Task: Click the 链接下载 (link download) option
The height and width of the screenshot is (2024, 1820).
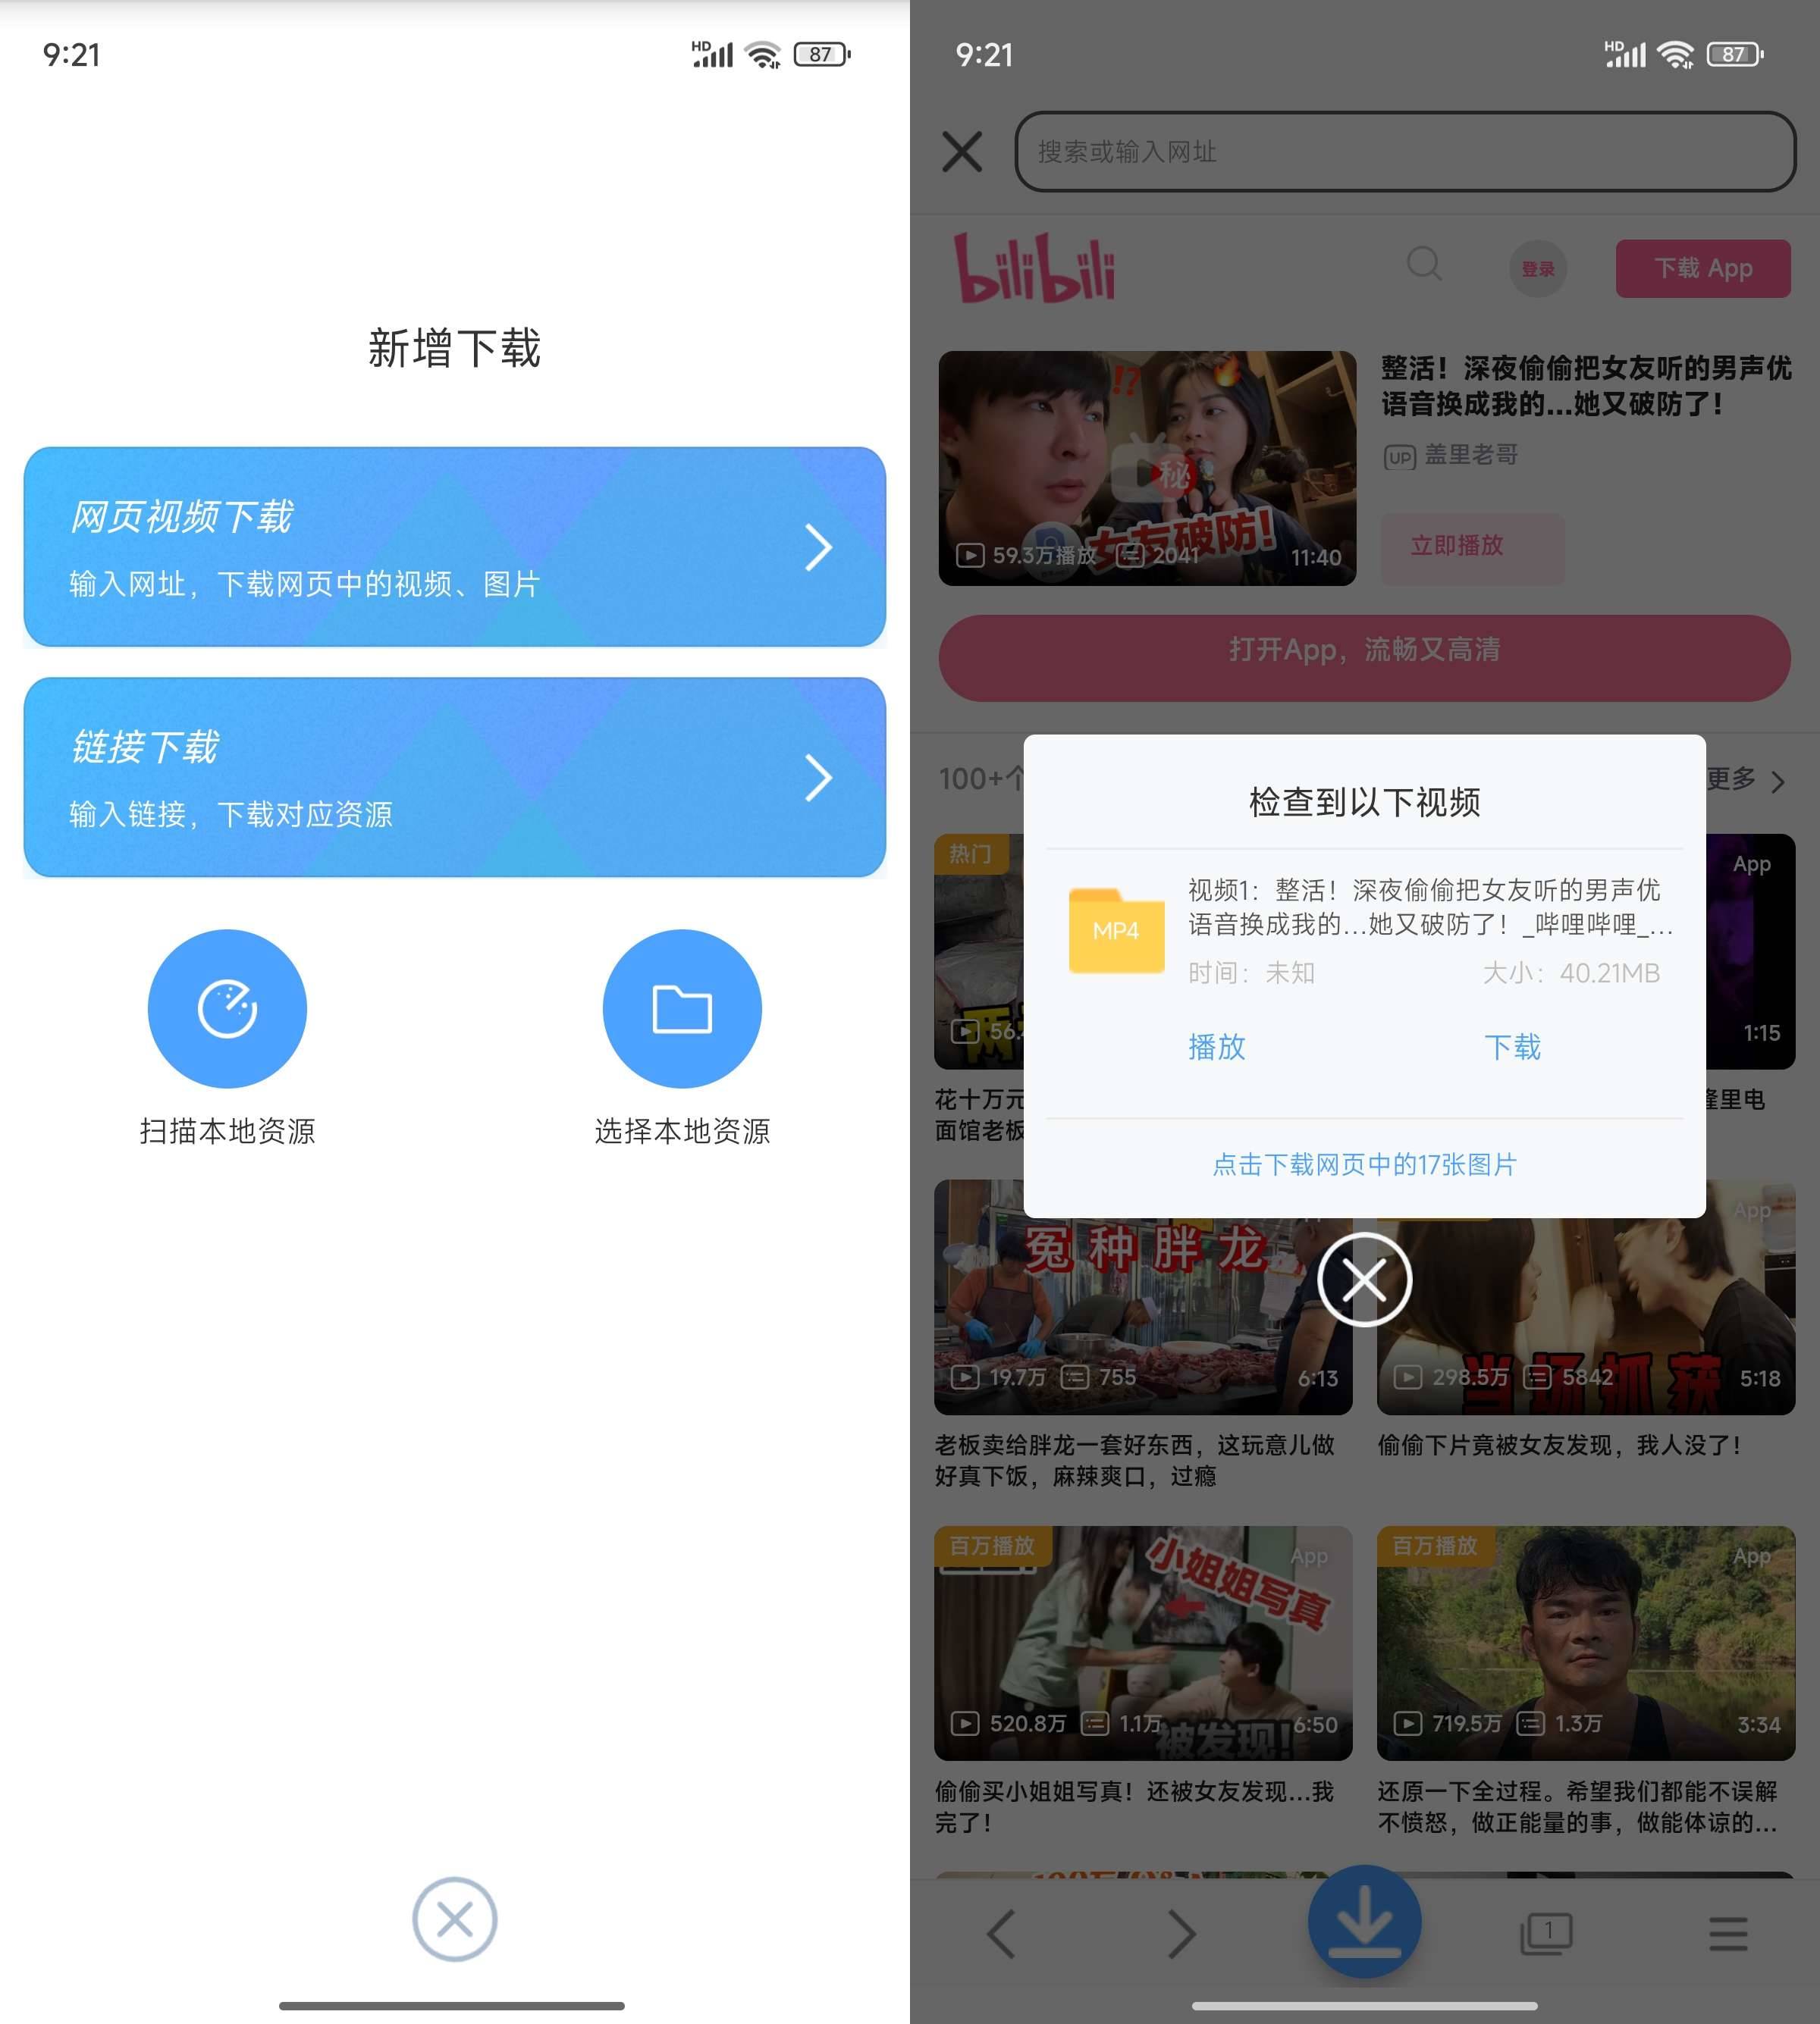Action: click(455, 776)
